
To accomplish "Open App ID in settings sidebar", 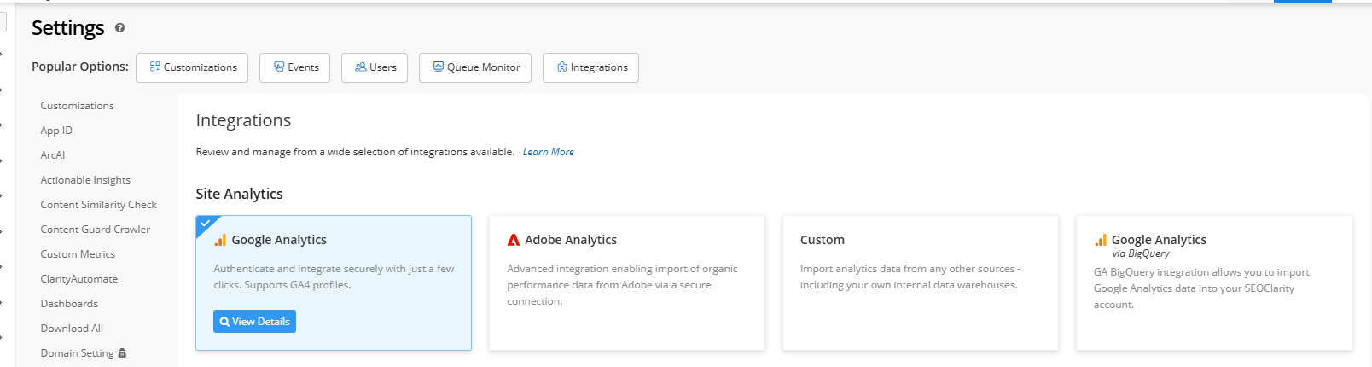I will 56,131.
